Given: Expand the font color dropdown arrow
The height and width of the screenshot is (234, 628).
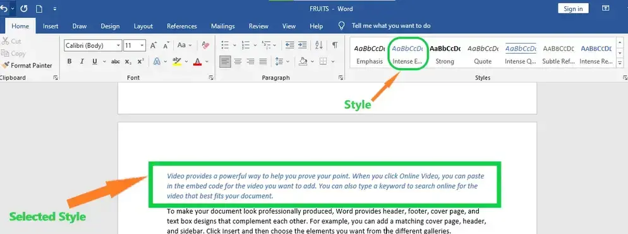Looking at the screenshot, I should 207,62.
